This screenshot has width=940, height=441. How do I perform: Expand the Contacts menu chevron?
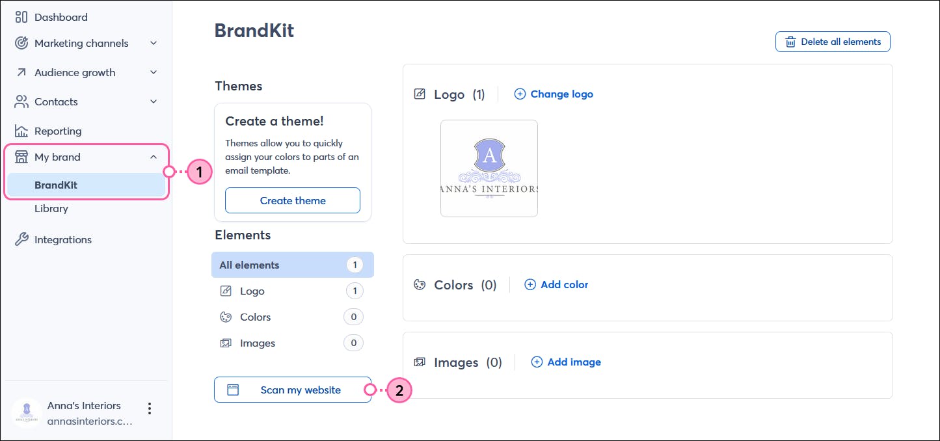[x=154, y=101]
